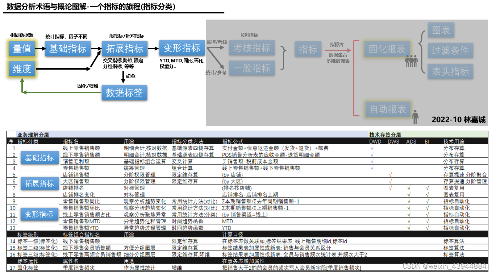
Task: Click the 线下零售高频会员销售额 cell
Action: 92,255
